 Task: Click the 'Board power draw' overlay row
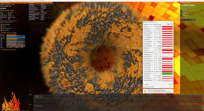pos(40,15)
